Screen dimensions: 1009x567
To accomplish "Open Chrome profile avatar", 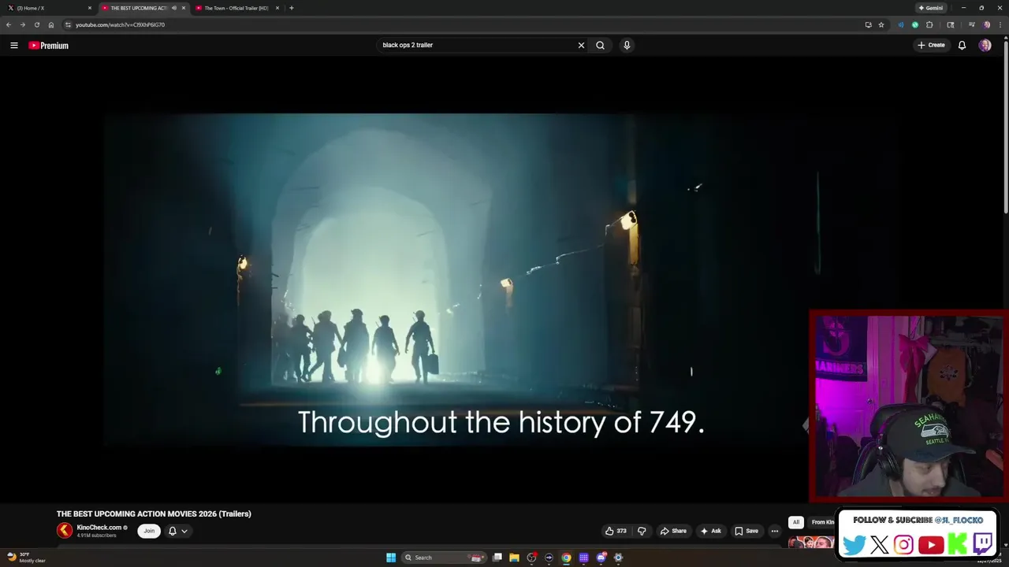I will click(987, 24).
